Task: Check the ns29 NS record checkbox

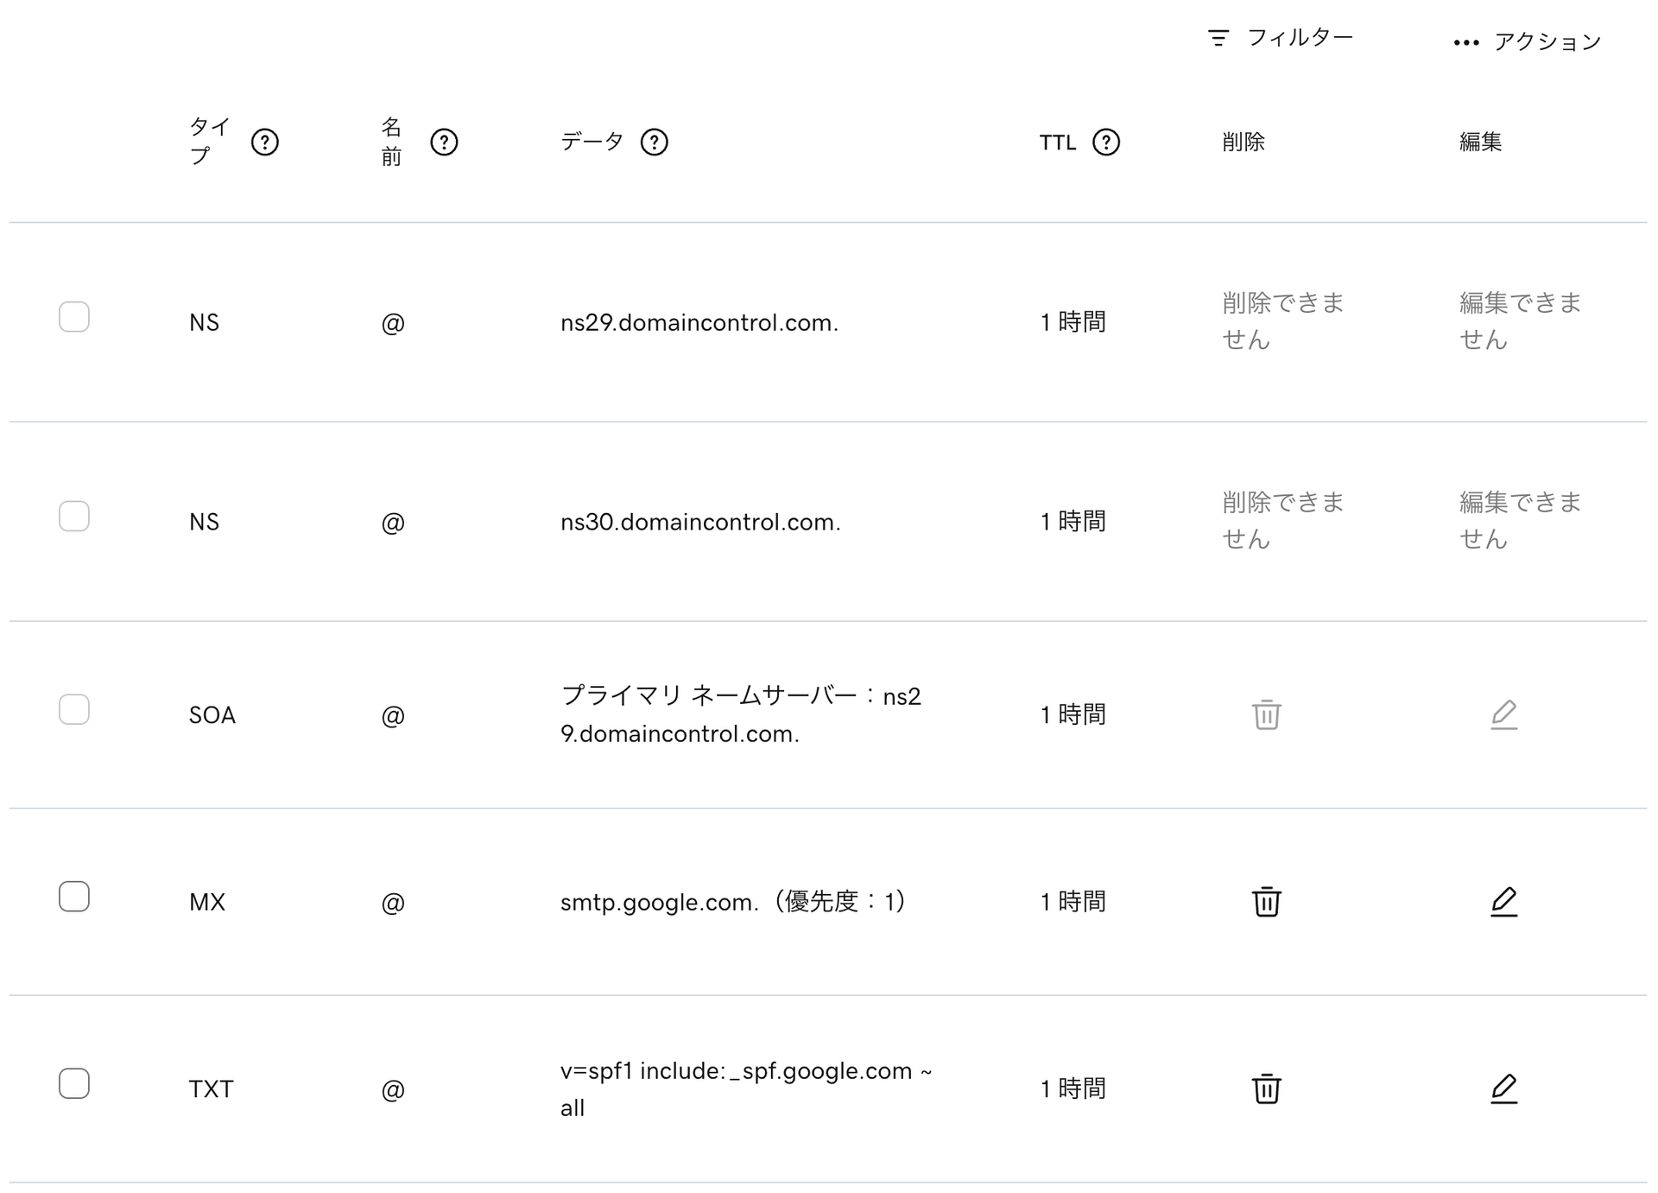Action: click(x=74, y=317)
